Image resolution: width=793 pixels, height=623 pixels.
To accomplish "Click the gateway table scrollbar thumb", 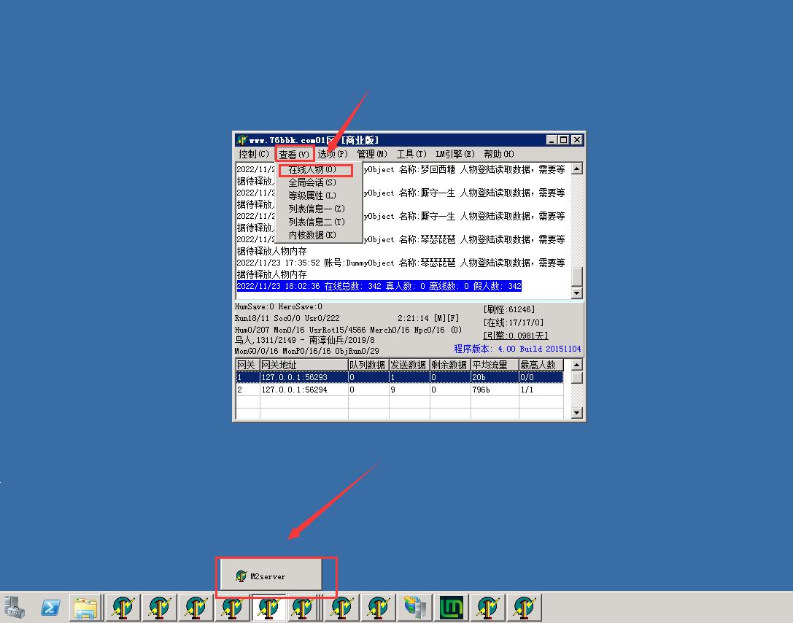I will click(576, 377).
